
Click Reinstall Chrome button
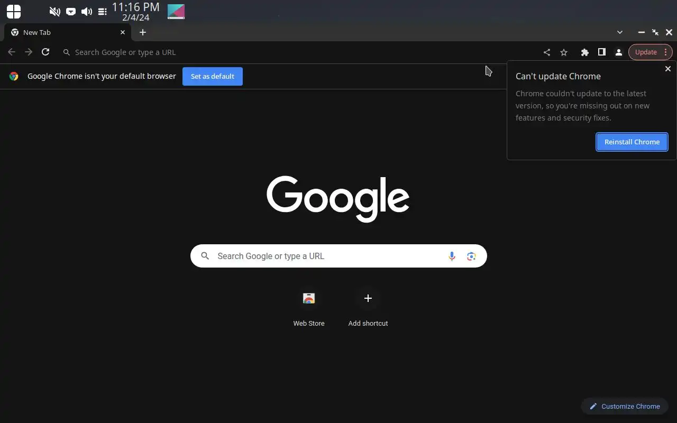632,142
